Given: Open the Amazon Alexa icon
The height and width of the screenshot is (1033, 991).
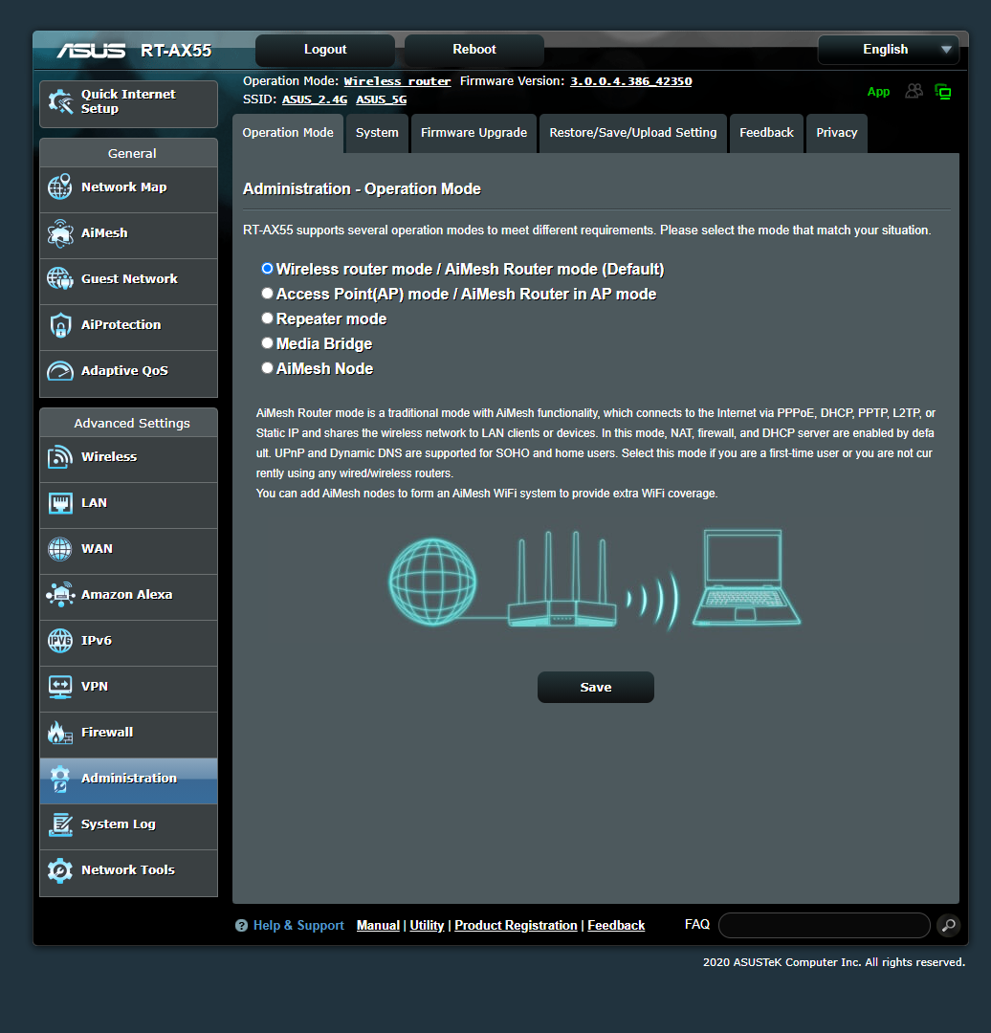Looking at the screenshot, I should 59,594.
